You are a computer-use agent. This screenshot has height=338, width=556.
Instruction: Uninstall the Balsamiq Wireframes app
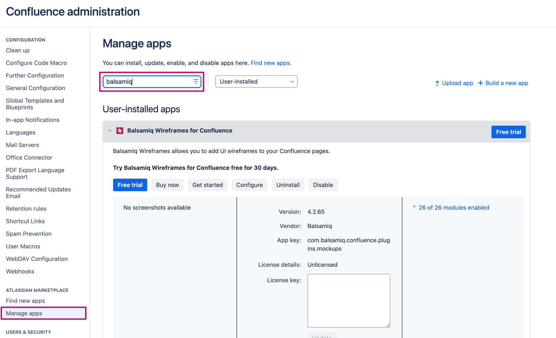[x=288, y=185]
